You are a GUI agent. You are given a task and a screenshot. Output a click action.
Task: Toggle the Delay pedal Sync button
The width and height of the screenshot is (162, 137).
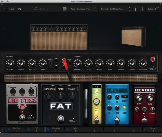click(x=125, y=107)
